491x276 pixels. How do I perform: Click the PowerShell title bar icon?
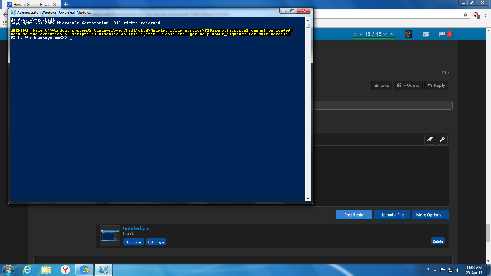click(13, 13)
